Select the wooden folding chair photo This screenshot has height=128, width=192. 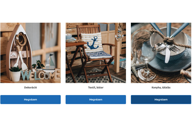[x=96, y=53]
